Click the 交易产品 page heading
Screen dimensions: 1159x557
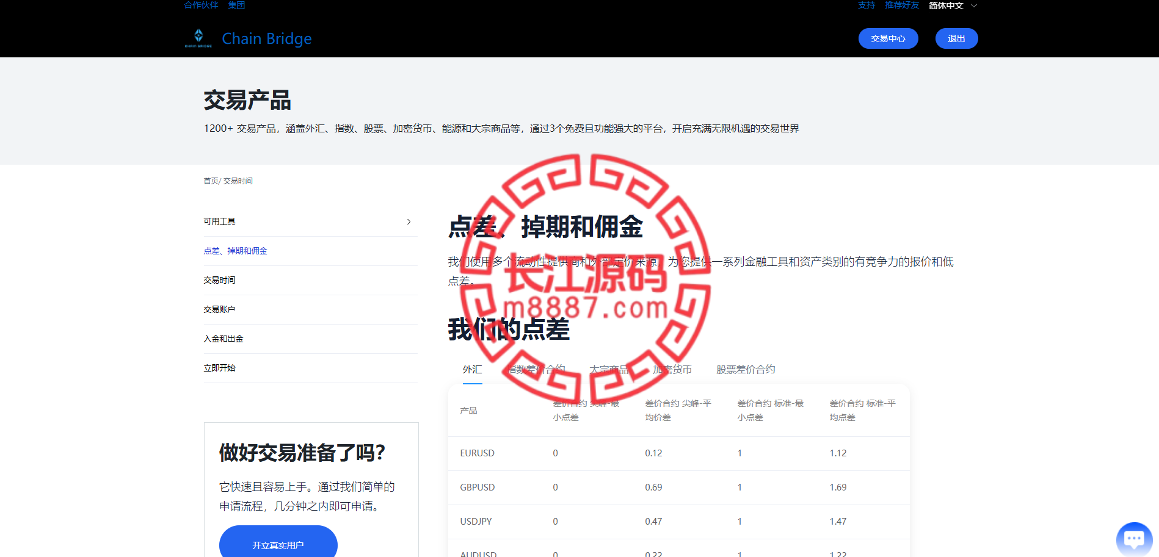(247, 100)
